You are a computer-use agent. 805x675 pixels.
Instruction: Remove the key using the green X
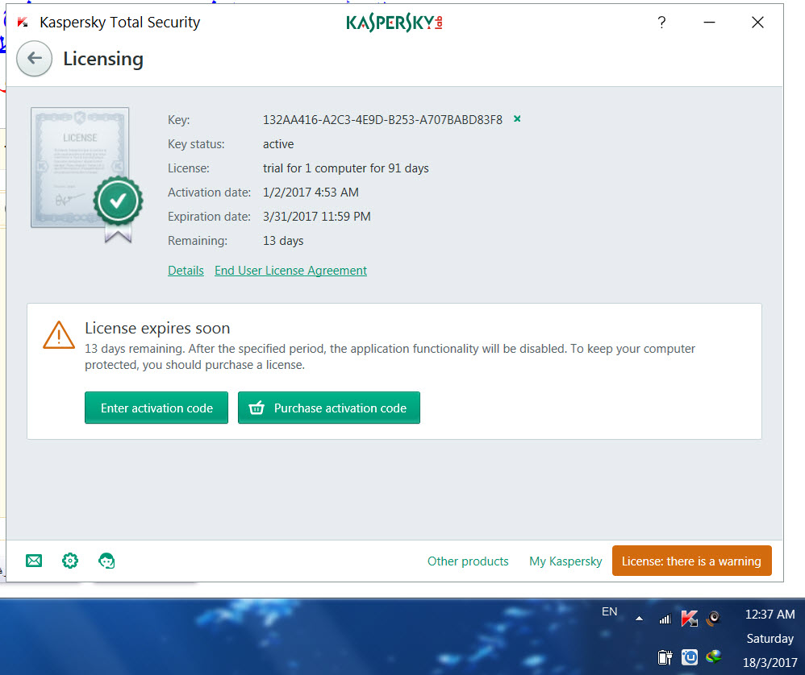tap(517, 119)
